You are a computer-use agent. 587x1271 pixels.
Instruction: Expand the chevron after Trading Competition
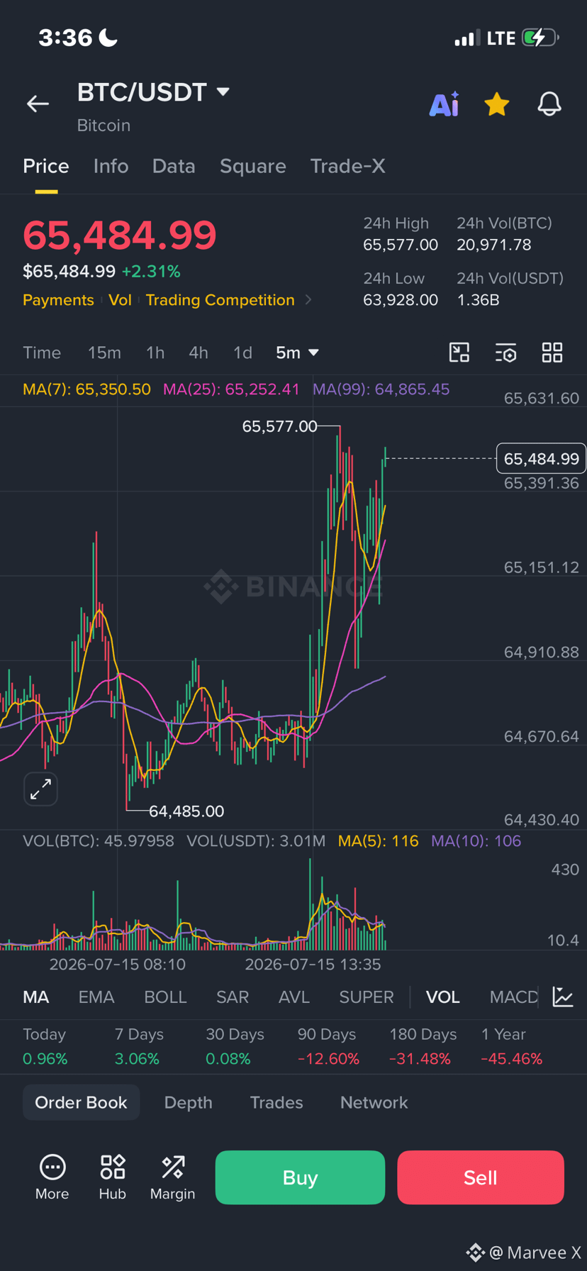(x=308, y=300)
